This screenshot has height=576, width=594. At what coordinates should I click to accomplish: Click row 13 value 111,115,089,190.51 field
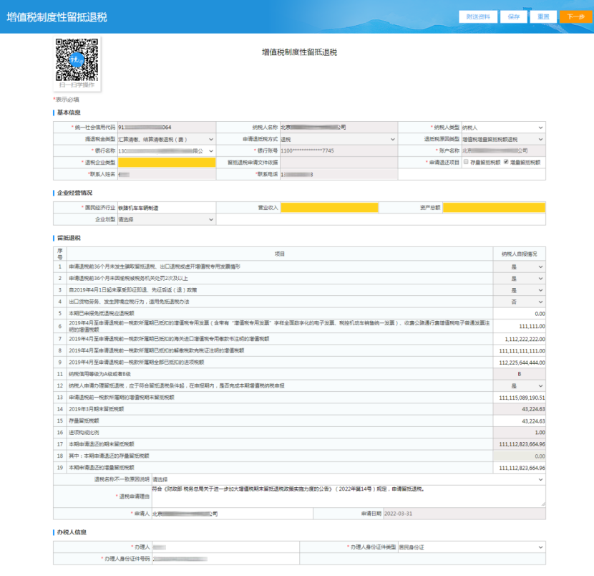point(520,398)
